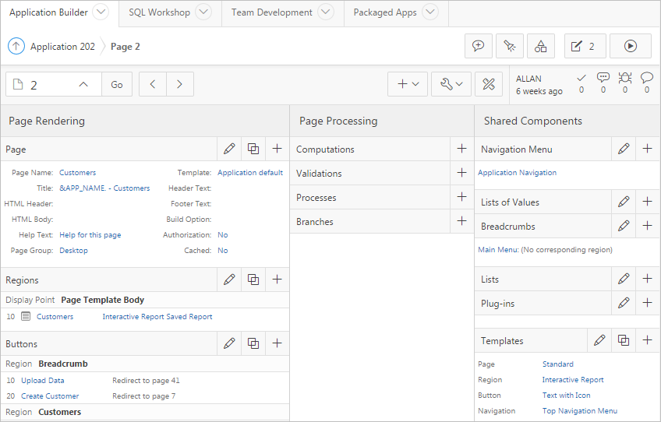The height and width of the screenshot is (422, 661).
Task: Click the pencil icon in the Page section header
Action: tap(229, 149)
